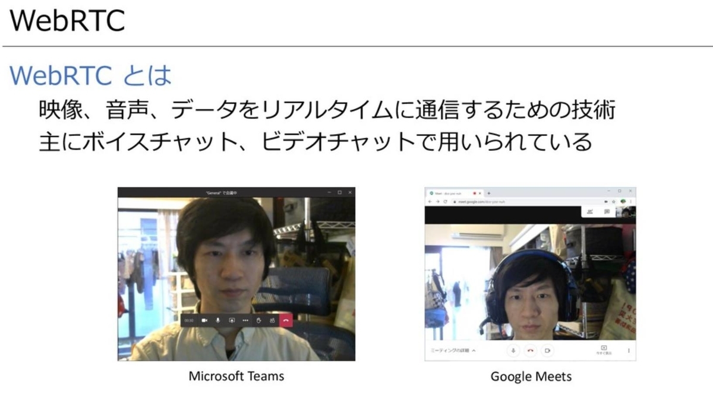This screenshot has width=713, height=394.
Task: Minimize the Teams meeting window
Action: click(x=329, y=192)
